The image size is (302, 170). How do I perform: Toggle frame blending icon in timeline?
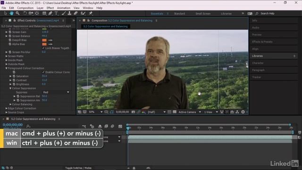106,127
